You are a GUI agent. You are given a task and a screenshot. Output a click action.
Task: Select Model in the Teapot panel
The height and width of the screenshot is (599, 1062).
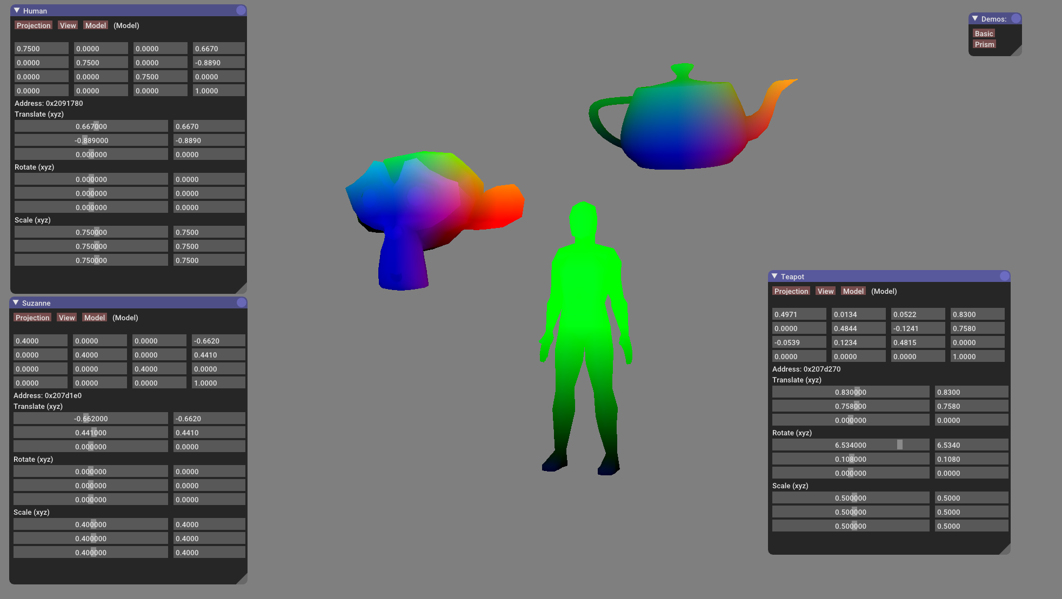coord(853,291)
